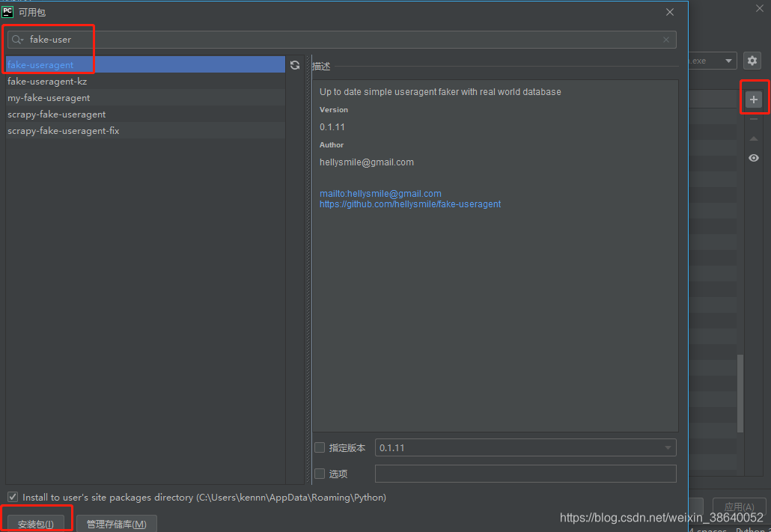Click the minus icon to uninstall a package
Image resolution: width=771 pixels, height=532 pixels.
click(753, 120)
